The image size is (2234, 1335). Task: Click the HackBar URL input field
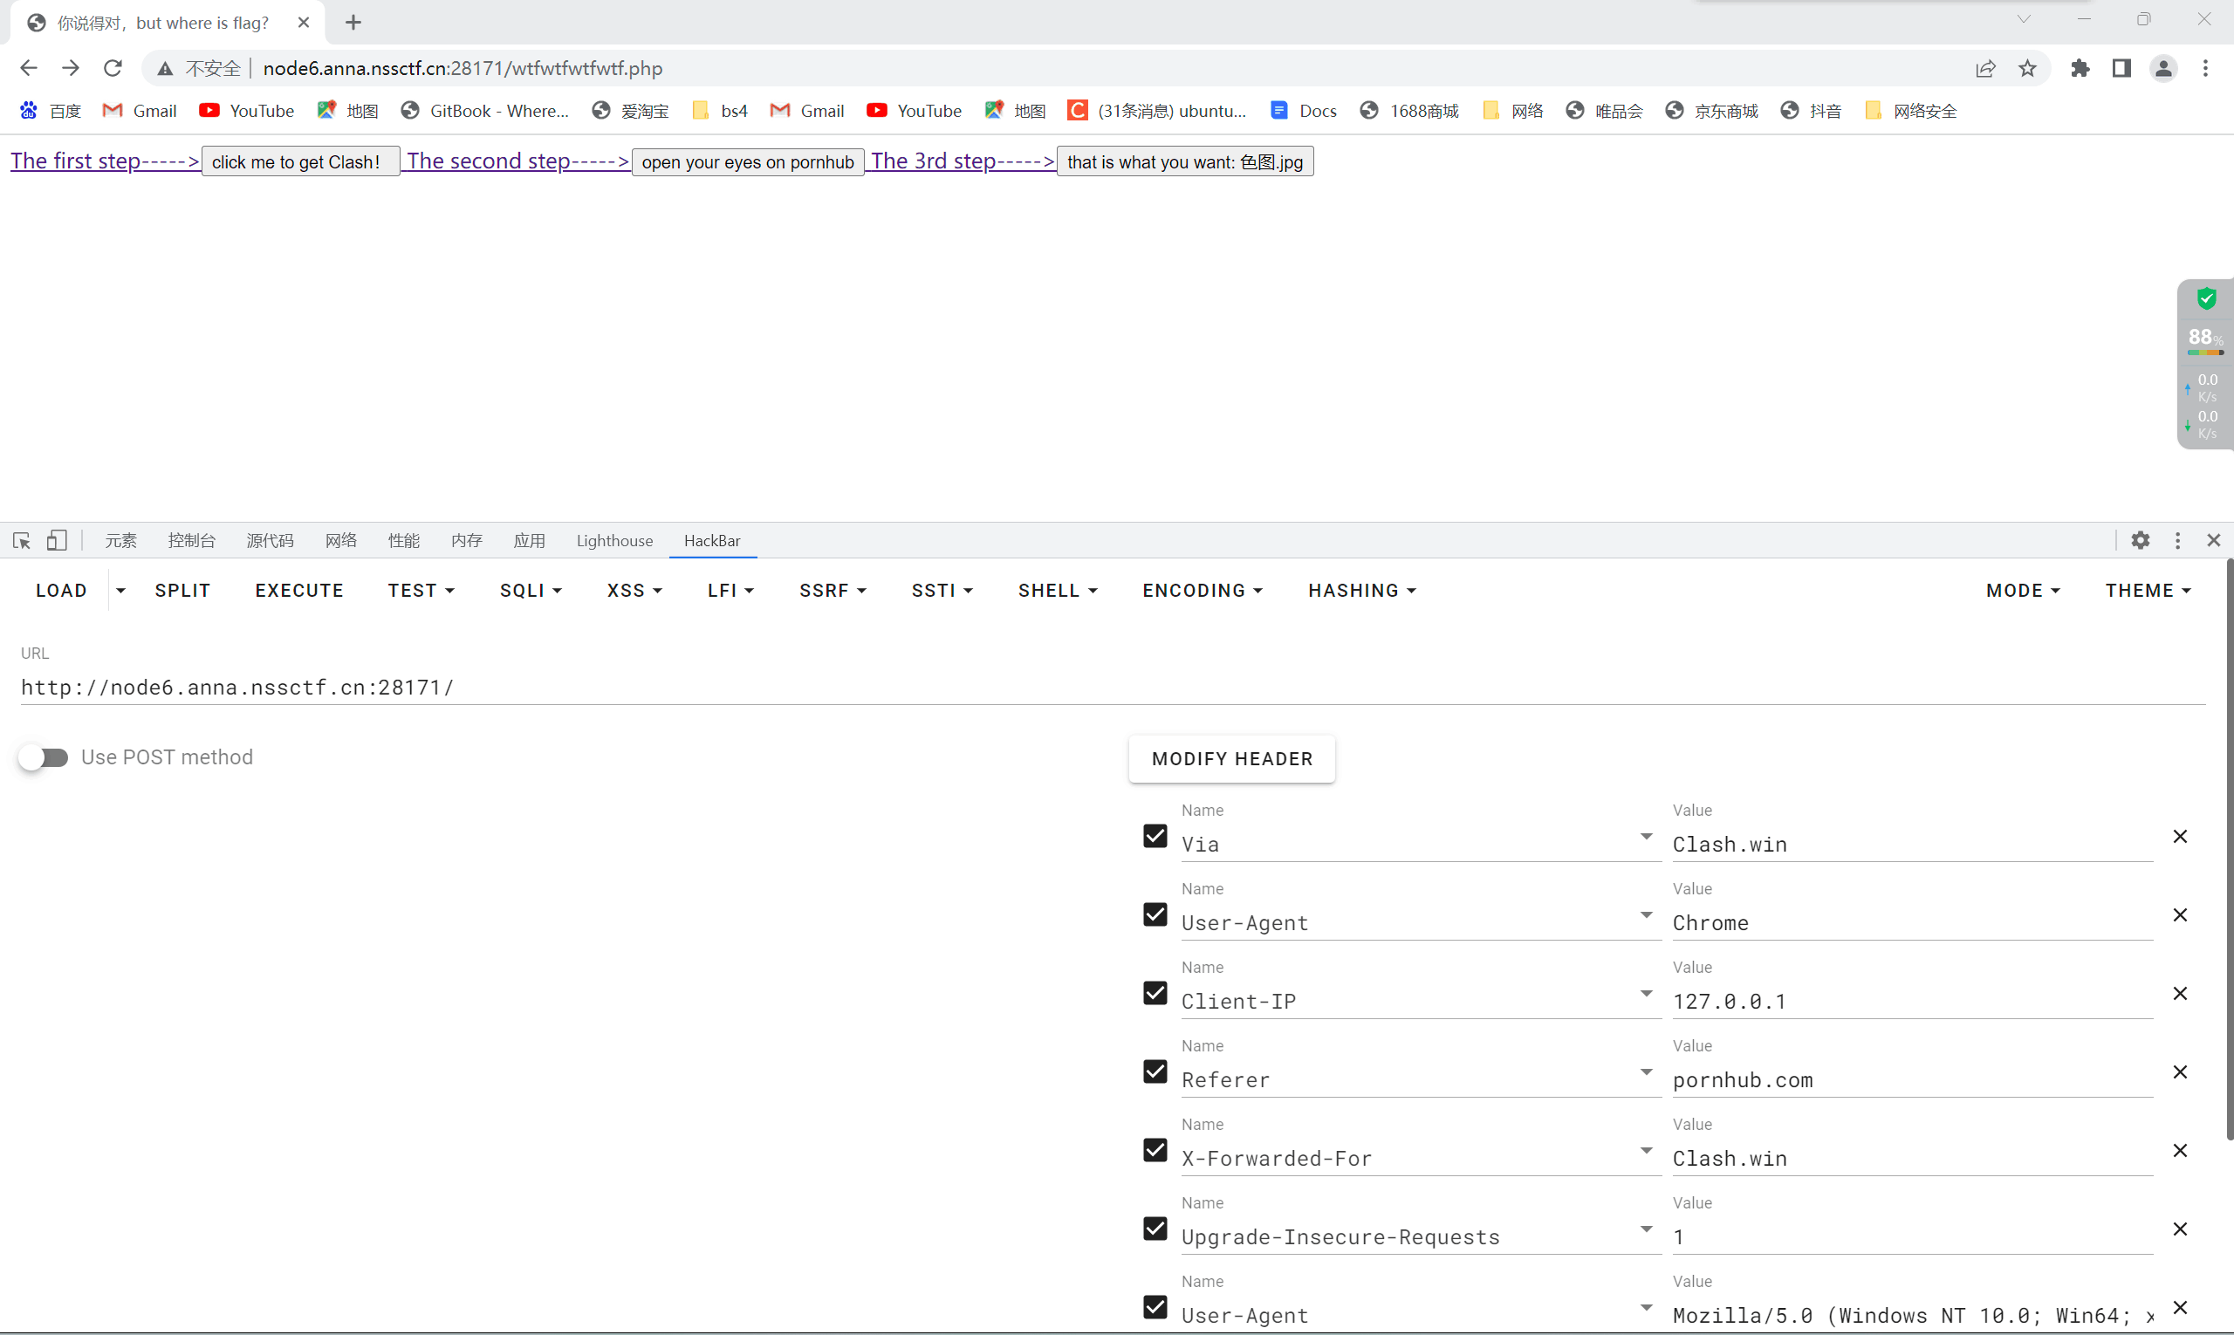tap(1112, 688)
